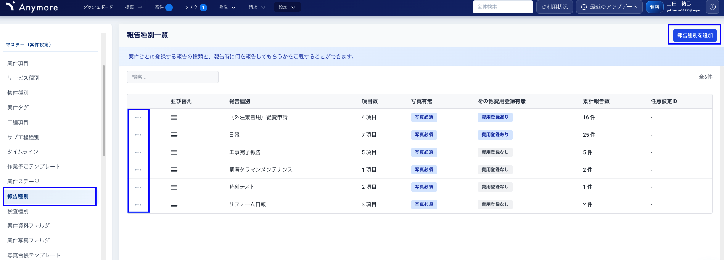Click the sidebar vertical scrollbar
This screenshot has width=724, height=260.
(x=103, y=110)
